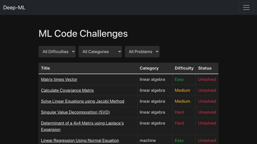This screenshot has width=257, height=144.
Task: Click Medium difficulty in Covariance Matrix row
Action: 182,90
